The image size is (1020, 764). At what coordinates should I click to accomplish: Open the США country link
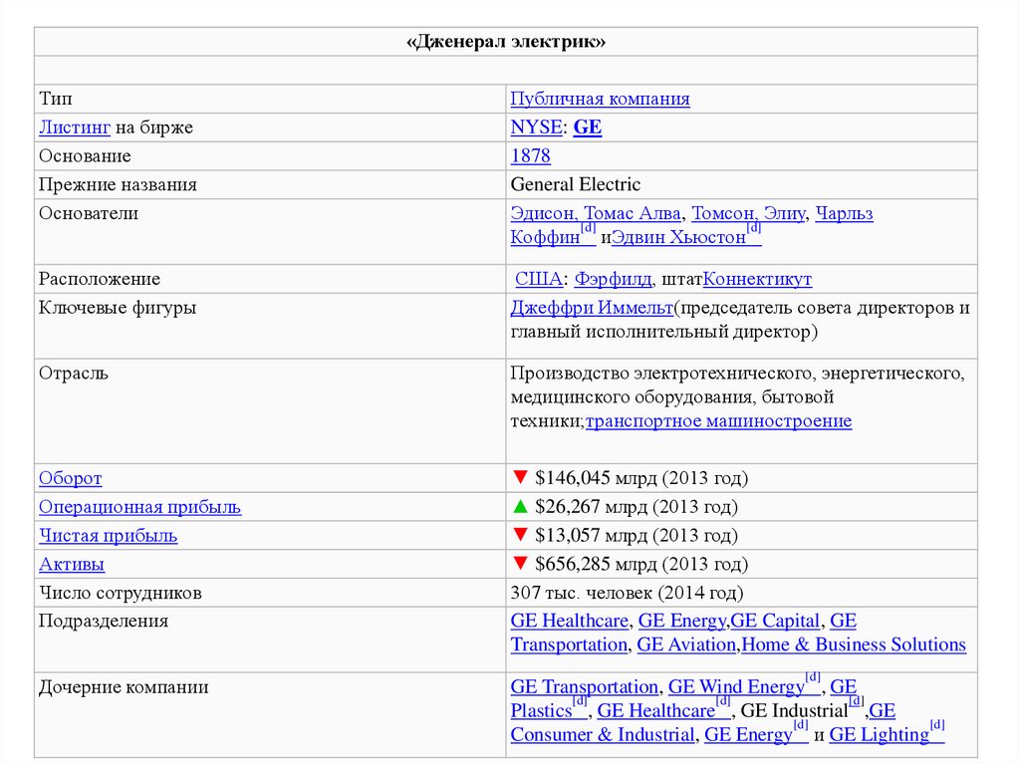[x=538, y=279]
